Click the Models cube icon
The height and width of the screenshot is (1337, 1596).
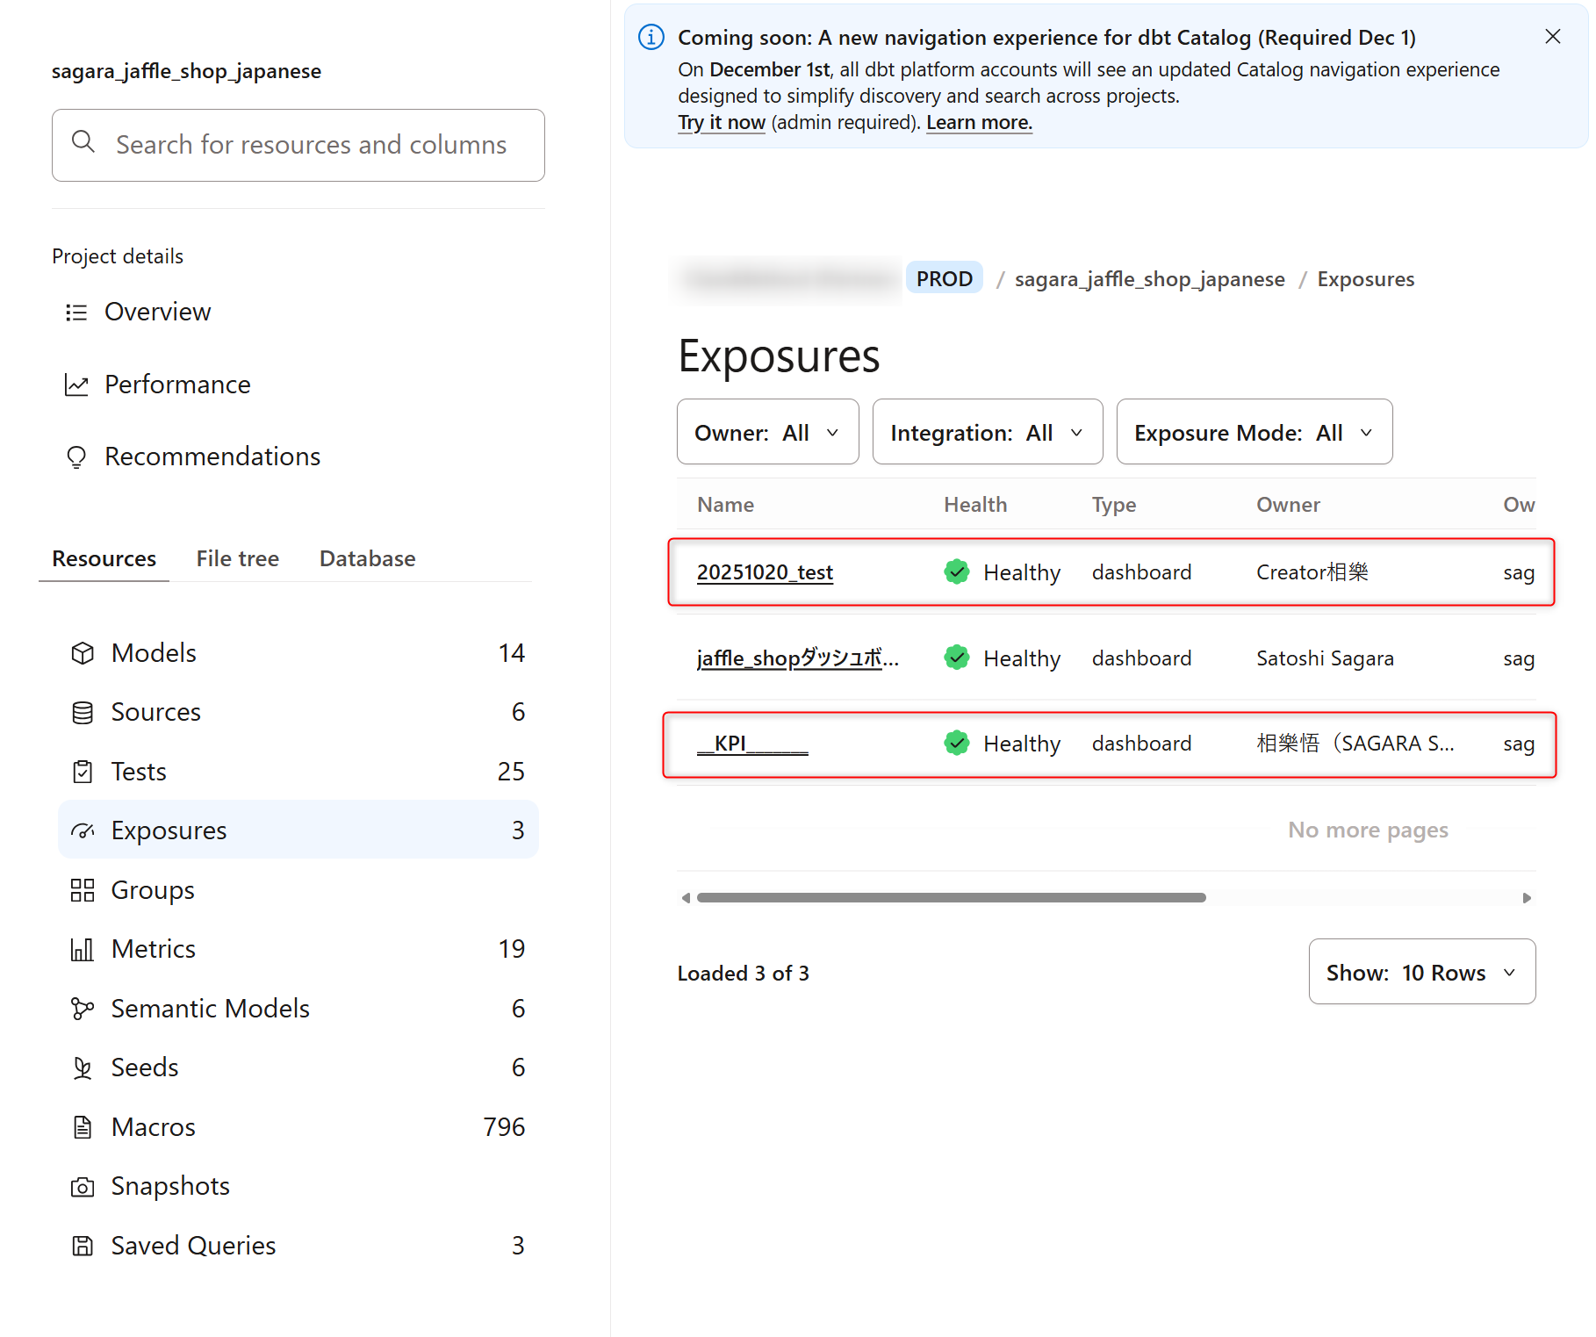pos(83,653)
